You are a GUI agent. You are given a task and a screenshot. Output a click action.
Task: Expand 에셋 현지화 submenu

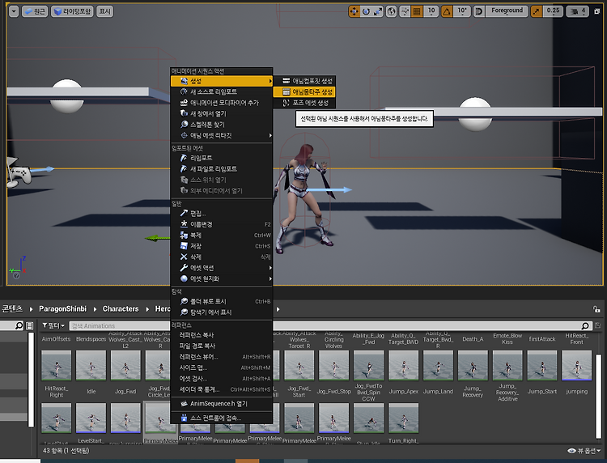coord(222,278)
